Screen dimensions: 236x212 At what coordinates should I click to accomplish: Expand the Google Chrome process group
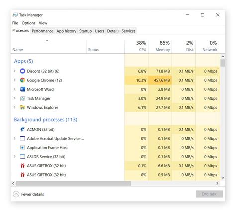click(15, 80)
